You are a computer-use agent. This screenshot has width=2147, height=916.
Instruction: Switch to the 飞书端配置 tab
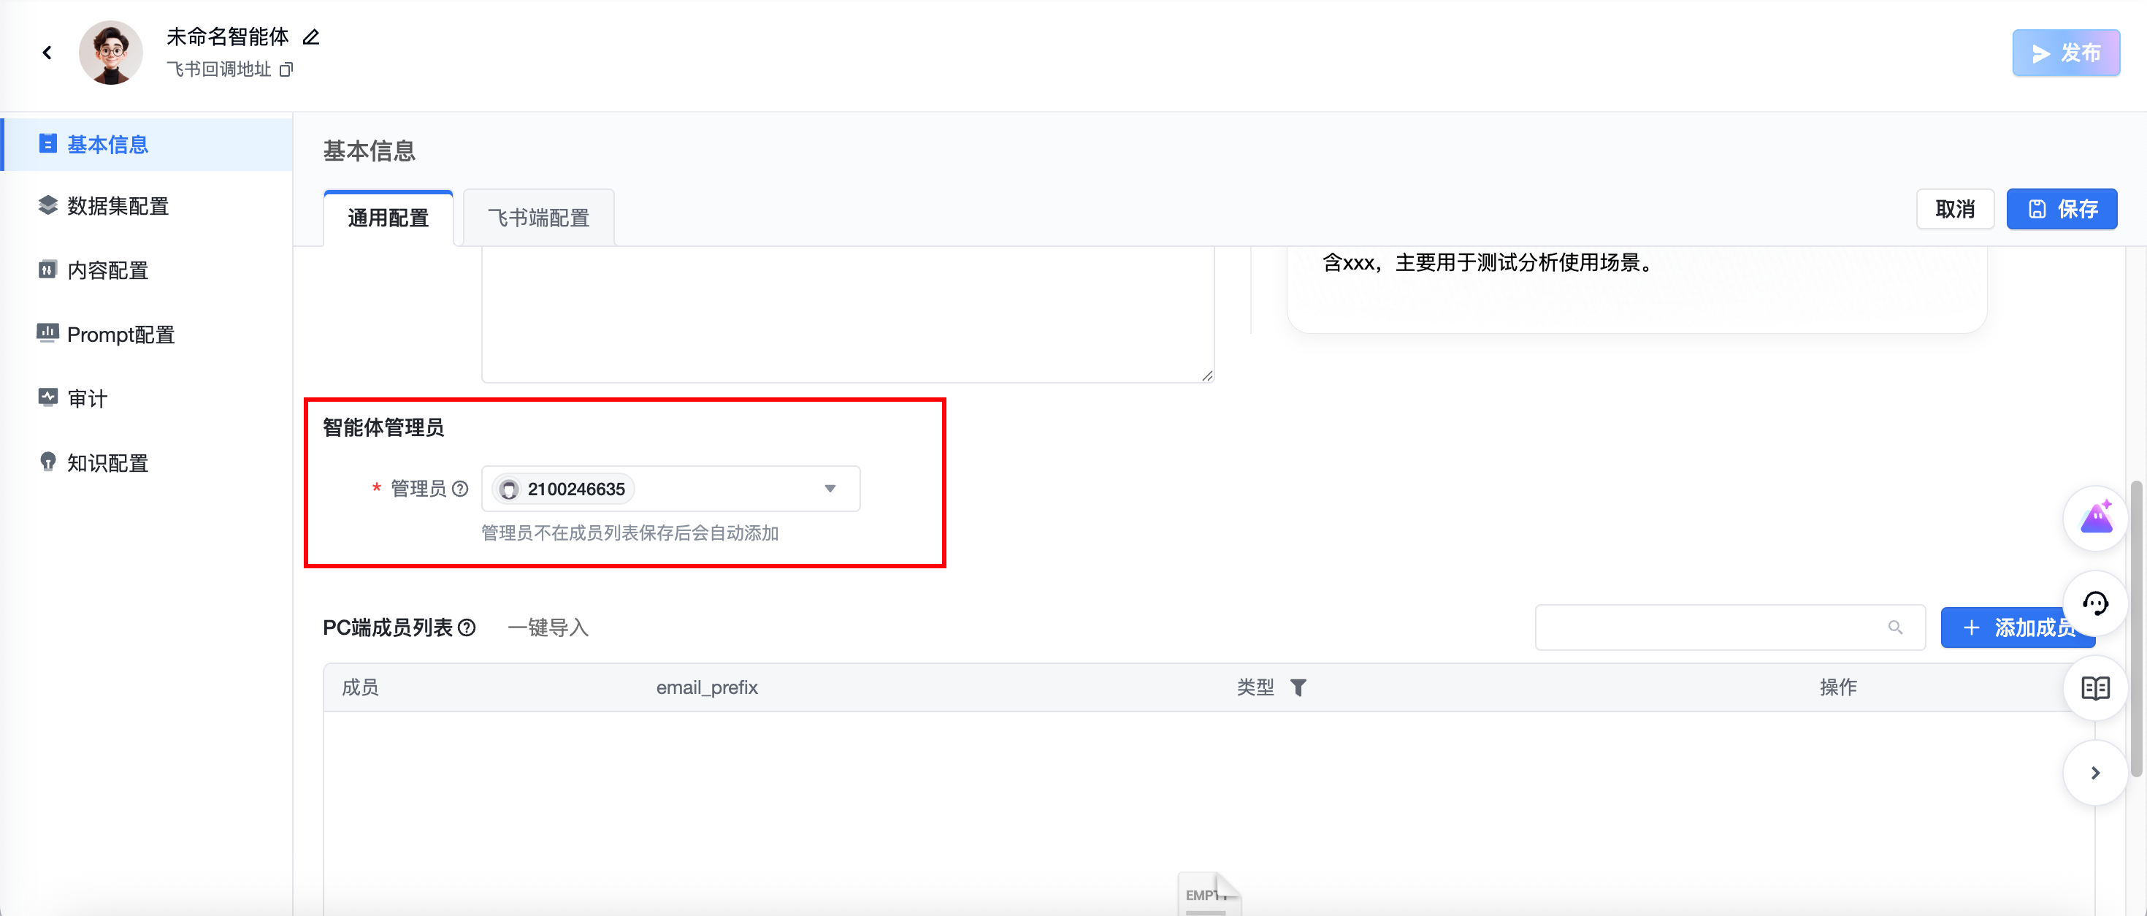pyautogui.click(x=538, y=218)
